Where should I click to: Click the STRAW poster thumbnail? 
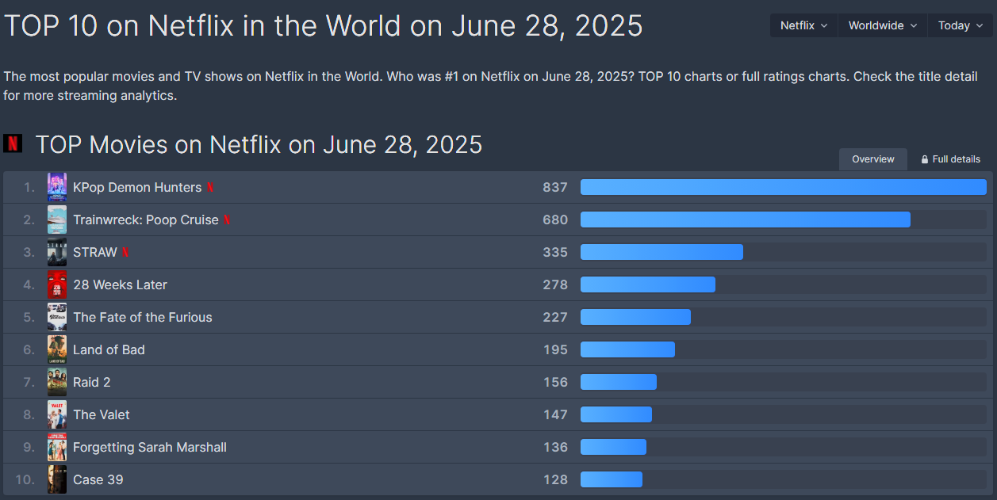pyautogui.click(x=57, y=252)
